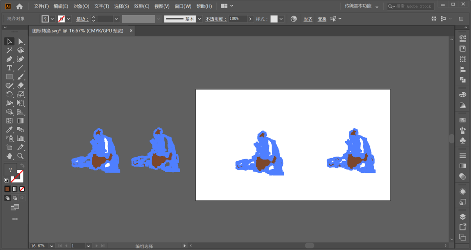Select the Free Transform tool
This screenshot has width=471, height=250.
point(21,103)
